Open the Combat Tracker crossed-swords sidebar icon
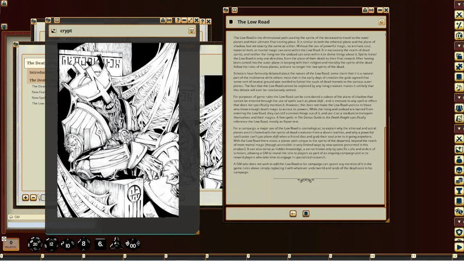Screen dimensions: 464x261 459,15
